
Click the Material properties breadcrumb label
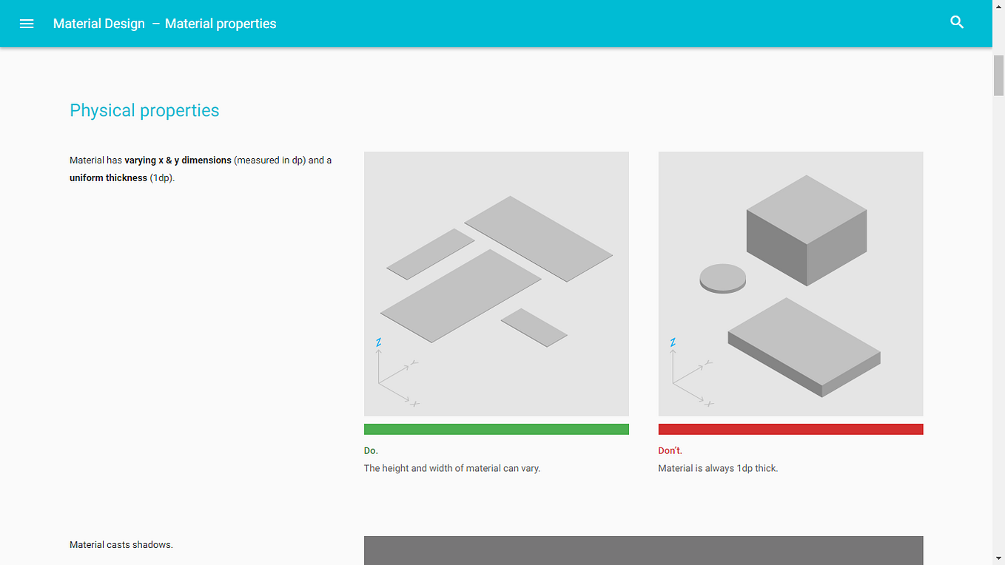coord(220,23)
